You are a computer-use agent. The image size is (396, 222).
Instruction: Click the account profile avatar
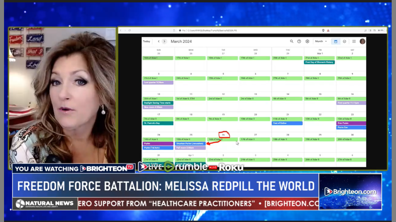coord(362,41)
